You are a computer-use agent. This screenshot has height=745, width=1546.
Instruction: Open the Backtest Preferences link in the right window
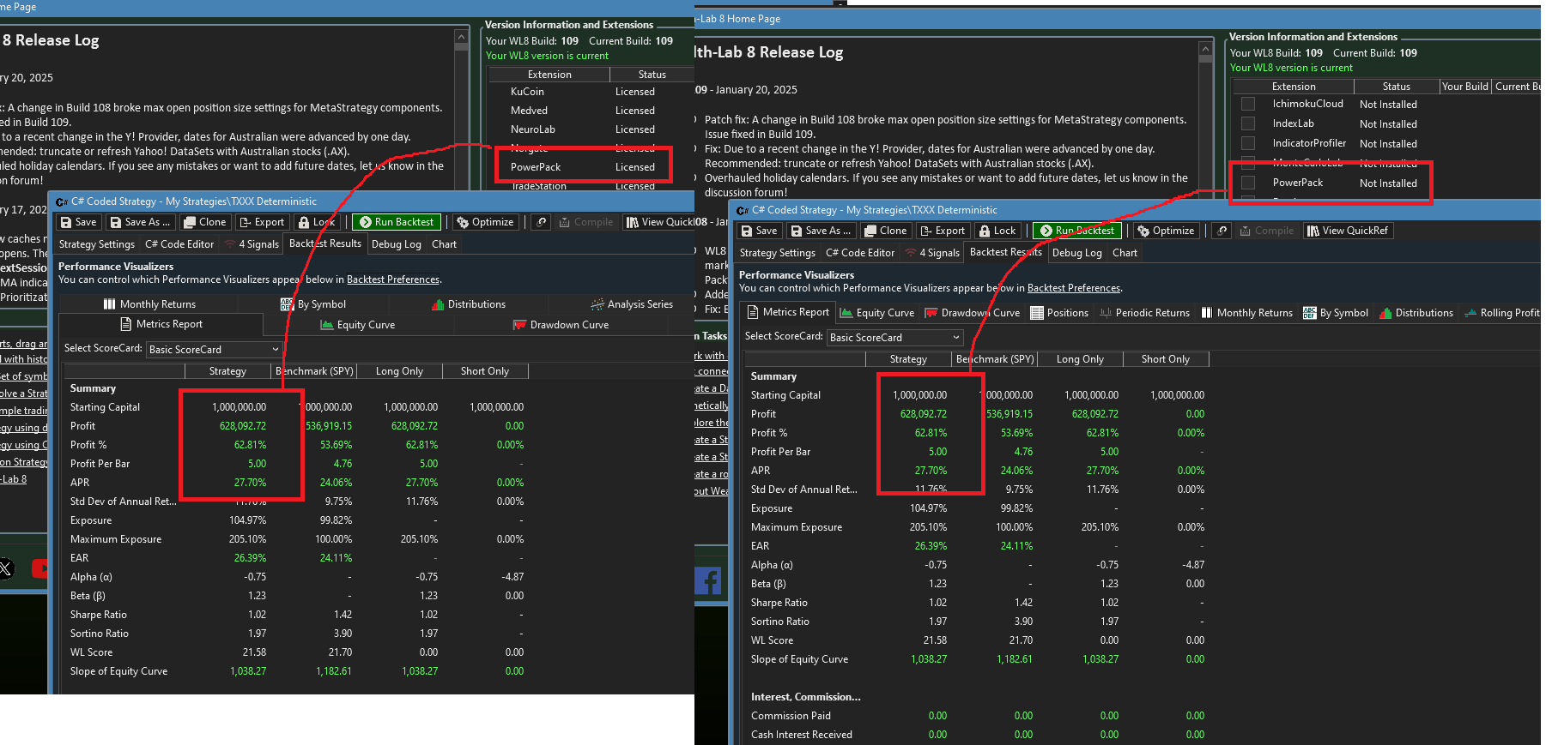pyautogui.click(x=1074, y=288)
